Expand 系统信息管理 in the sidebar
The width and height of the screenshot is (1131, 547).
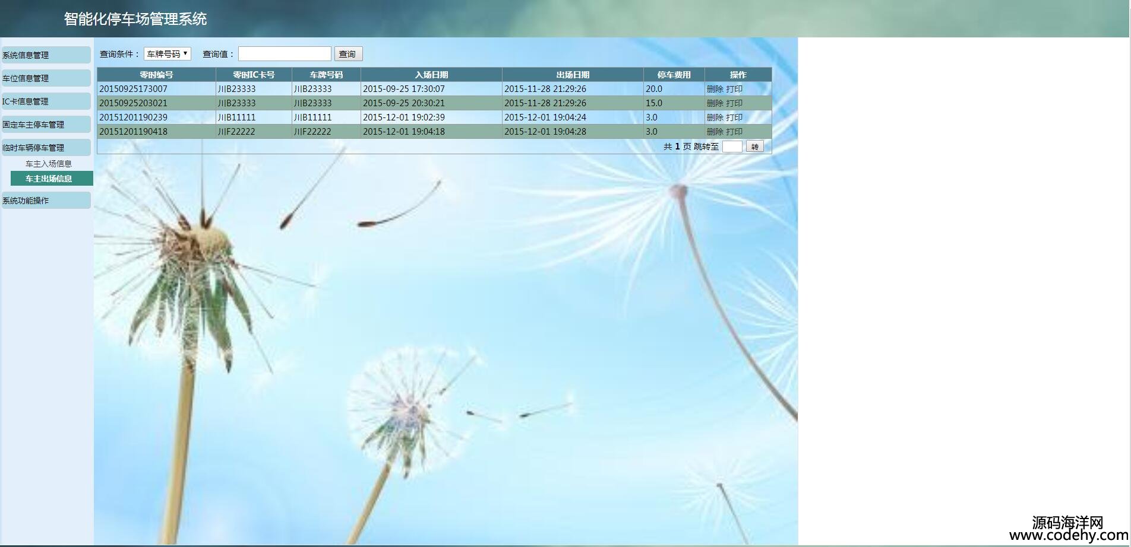pyautogui.click(x=46, y=55)
